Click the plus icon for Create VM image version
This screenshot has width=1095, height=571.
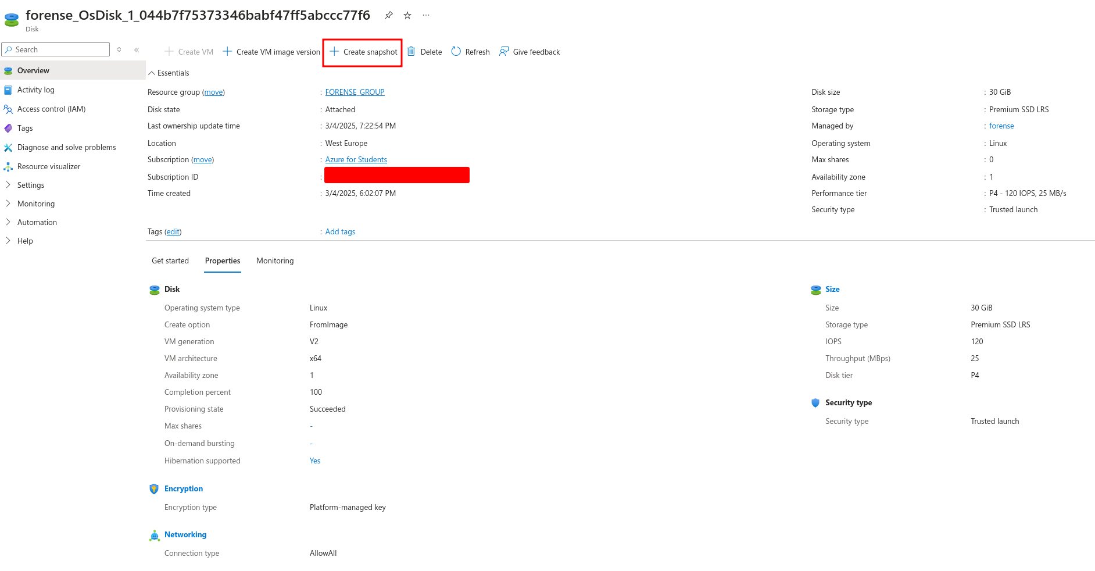[x=227, y=52]
